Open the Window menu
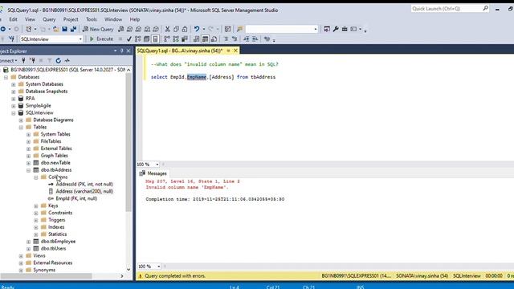The image size is (514, 289). point(113,19)
